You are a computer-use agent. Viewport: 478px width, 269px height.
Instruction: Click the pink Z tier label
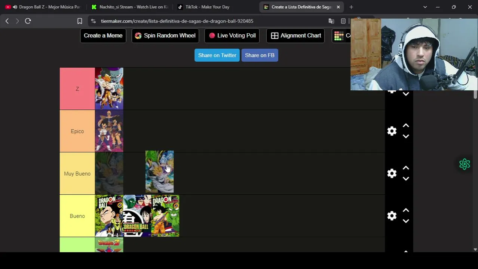(x=77, y=89)
